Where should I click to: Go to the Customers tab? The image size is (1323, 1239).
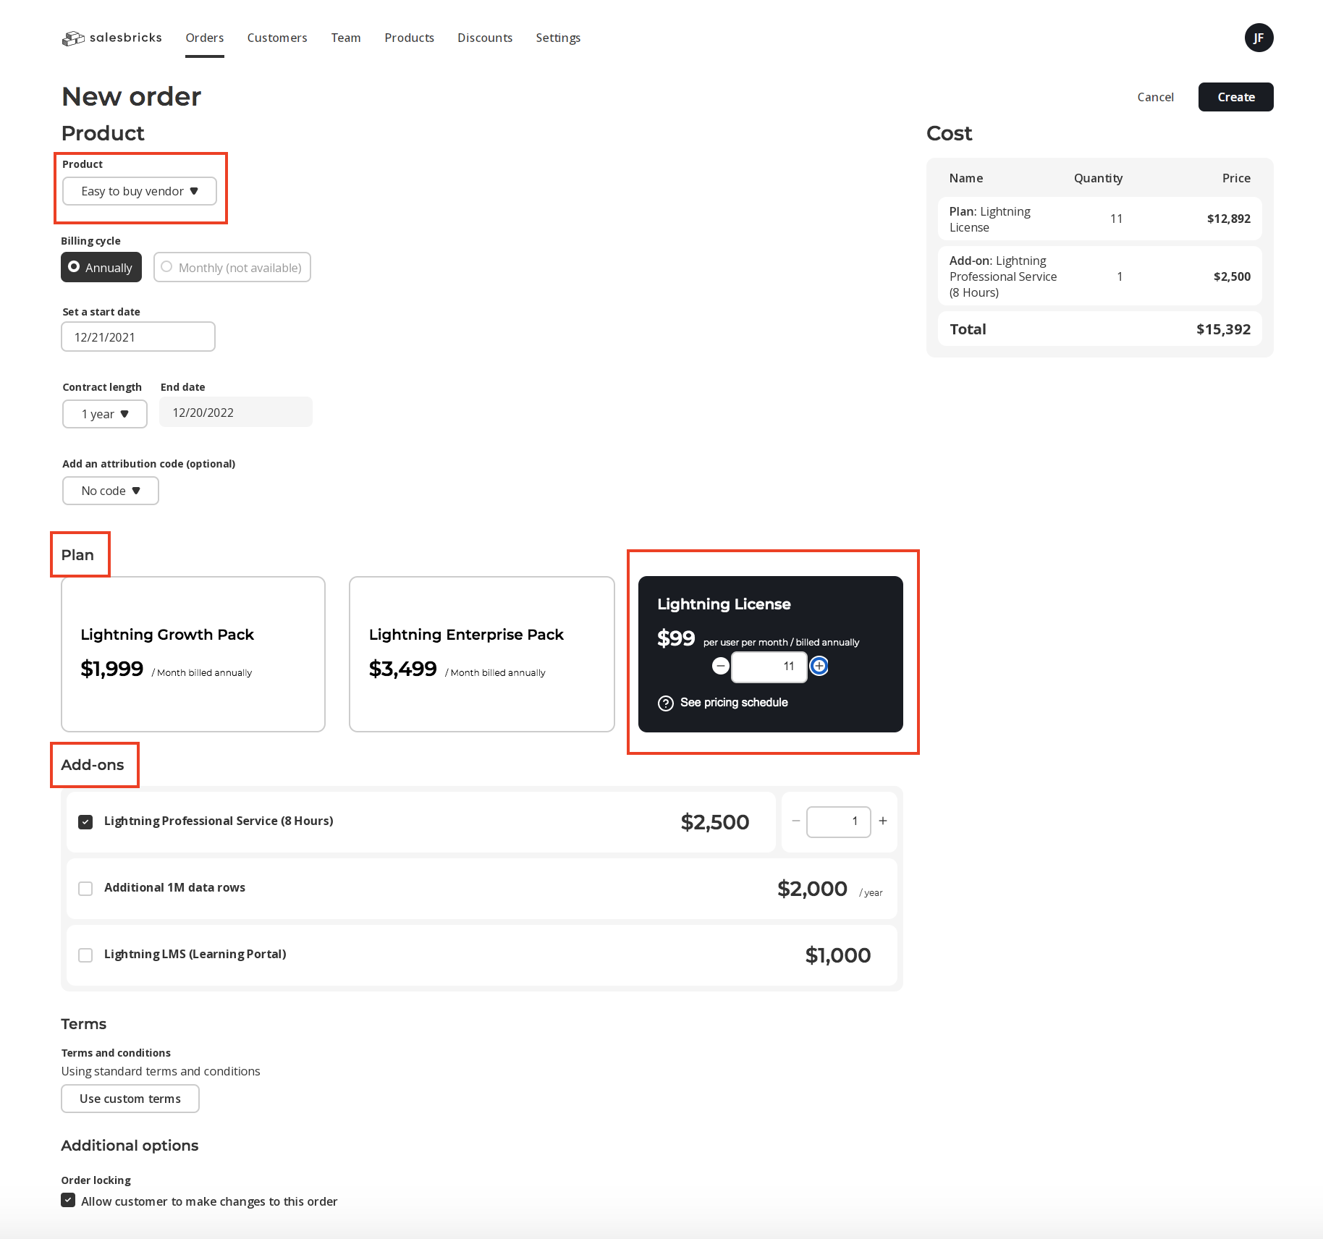277,38
